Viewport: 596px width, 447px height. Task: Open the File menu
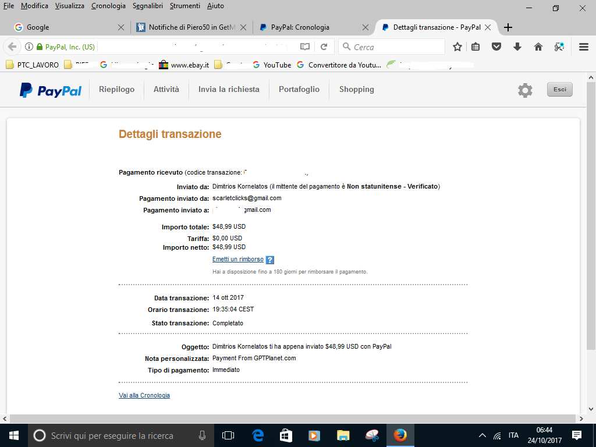pyautogui.click(x=8, y=6)
